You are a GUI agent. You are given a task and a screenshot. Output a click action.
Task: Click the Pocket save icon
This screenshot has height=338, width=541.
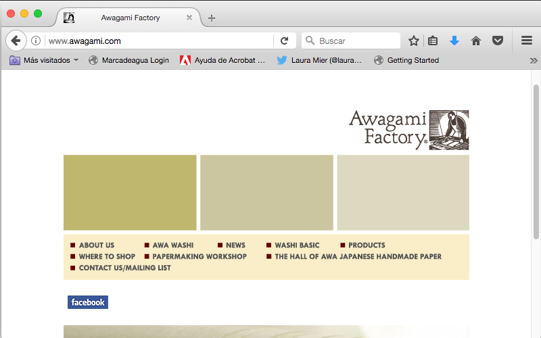498,41
